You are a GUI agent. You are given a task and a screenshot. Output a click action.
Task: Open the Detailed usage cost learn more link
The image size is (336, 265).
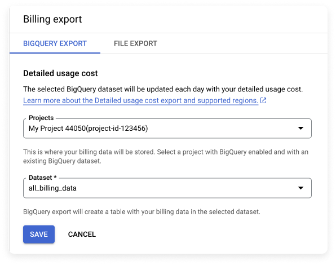coord(140,100)
